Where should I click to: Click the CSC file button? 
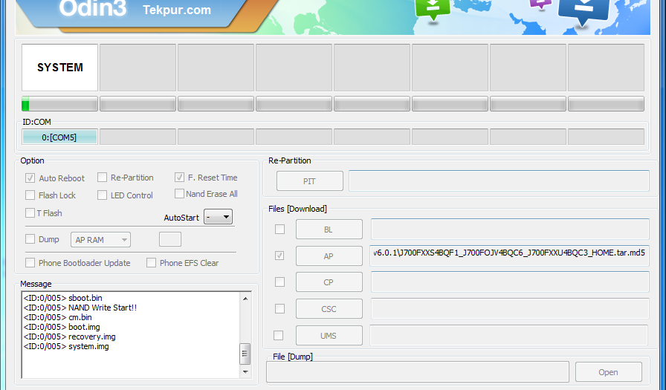tap(329, 309)
